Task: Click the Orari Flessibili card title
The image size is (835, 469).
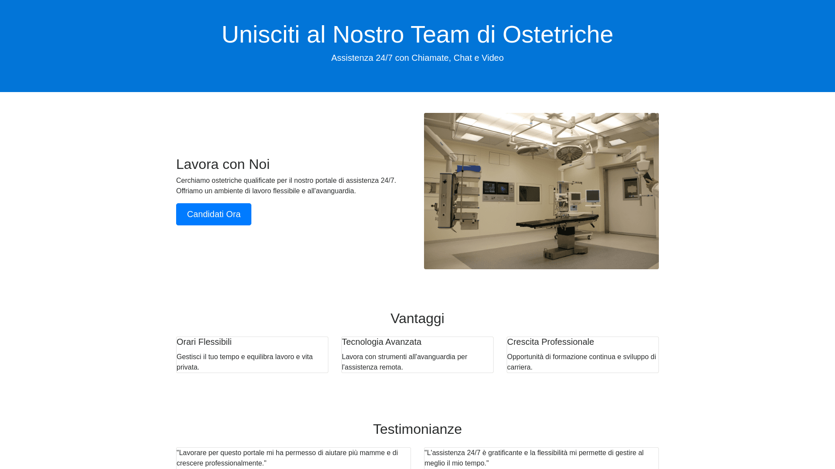Action: point(204,342)
